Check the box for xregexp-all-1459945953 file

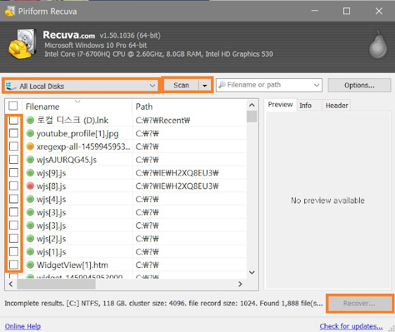pyautogui.click(x=14, y=146)
